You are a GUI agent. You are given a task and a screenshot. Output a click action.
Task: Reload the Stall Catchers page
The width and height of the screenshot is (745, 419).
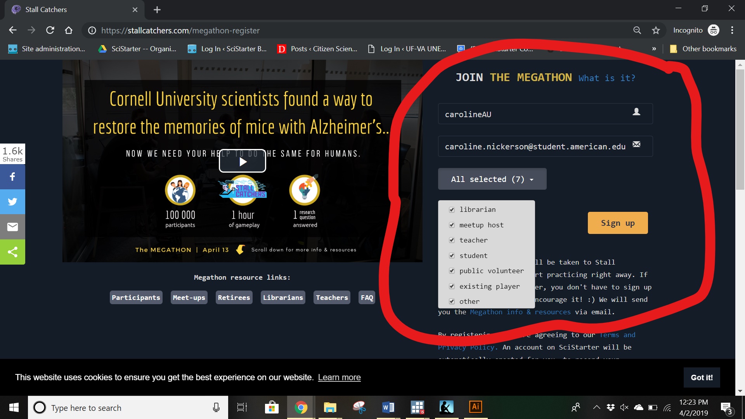pos(50,30)
